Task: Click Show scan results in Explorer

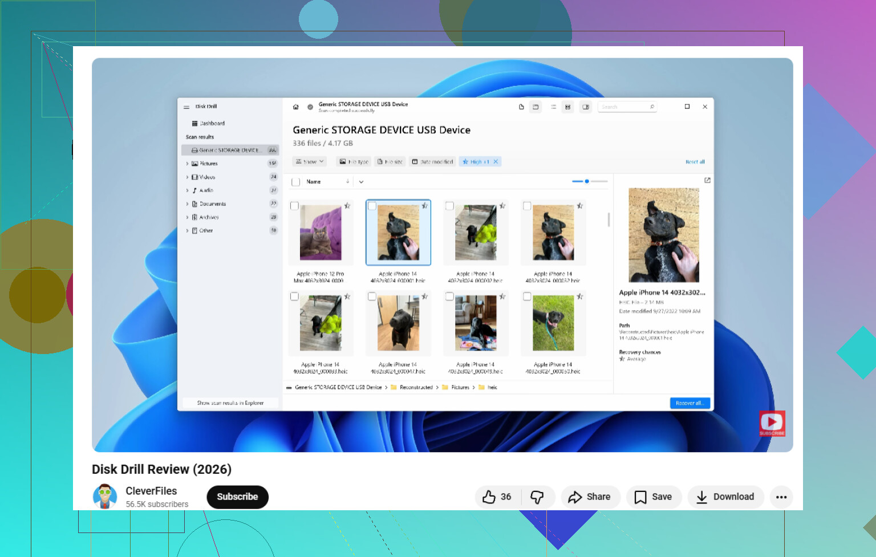Action: pyautogui.click(x=230, y=403)
